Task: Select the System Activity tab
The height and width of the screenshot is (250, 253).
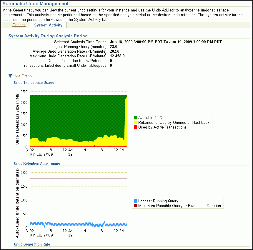Action: (x=48, y=25)
